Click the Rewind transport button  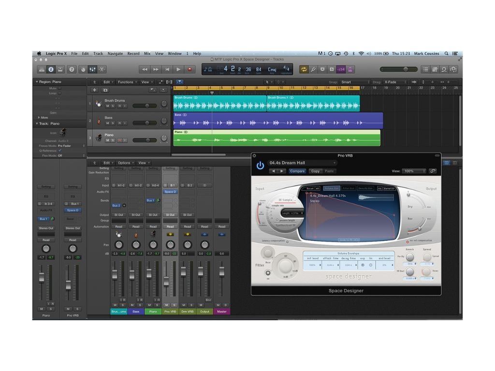[144, 69]
